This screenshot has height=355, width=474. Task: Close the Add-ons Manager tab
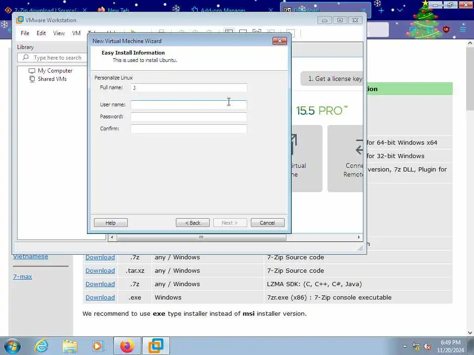[270, 10]
